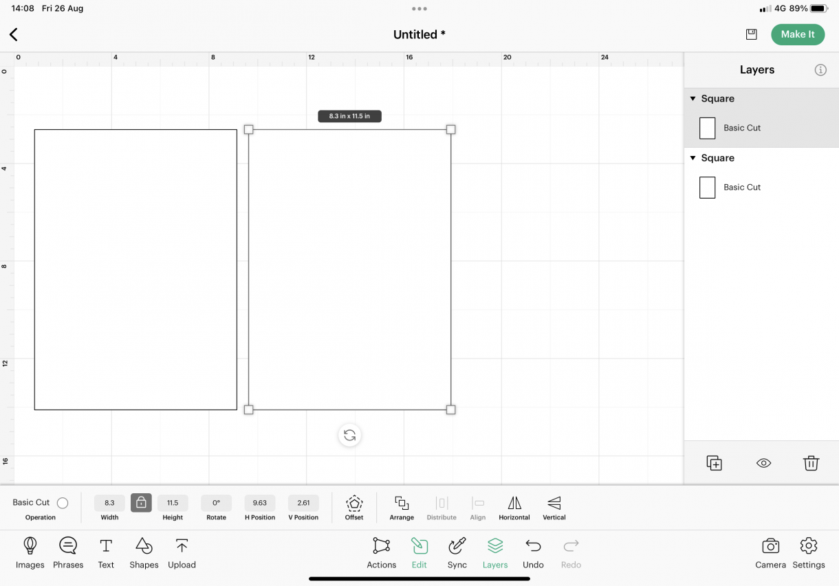The width and height of the screenshot is (839, 586).
Task: Switch to the Edit tab
Action: pos(419,553)
